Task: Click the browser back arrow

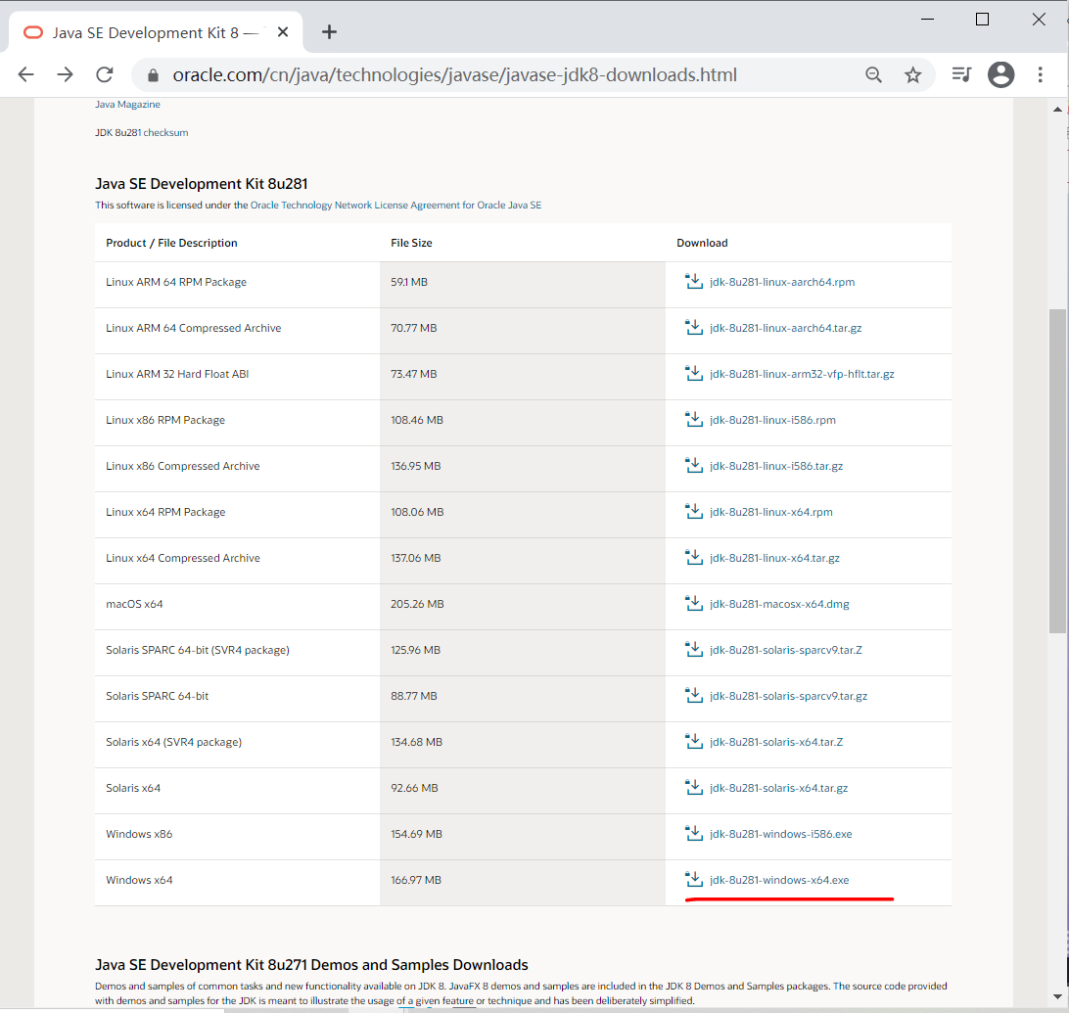Action: coord(26,74)
